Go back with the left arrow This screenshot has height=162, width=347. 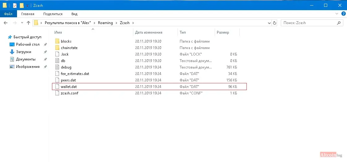pyautogui.click(x=6, y=23)
